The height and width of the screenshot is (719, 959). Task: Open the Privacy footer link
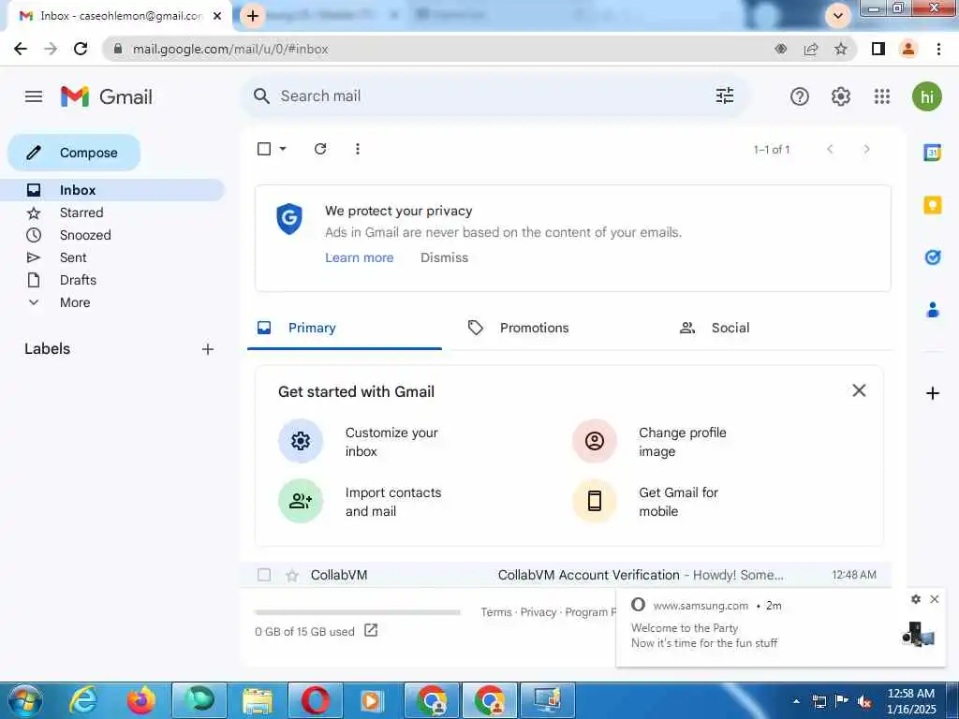click(539, 612)
